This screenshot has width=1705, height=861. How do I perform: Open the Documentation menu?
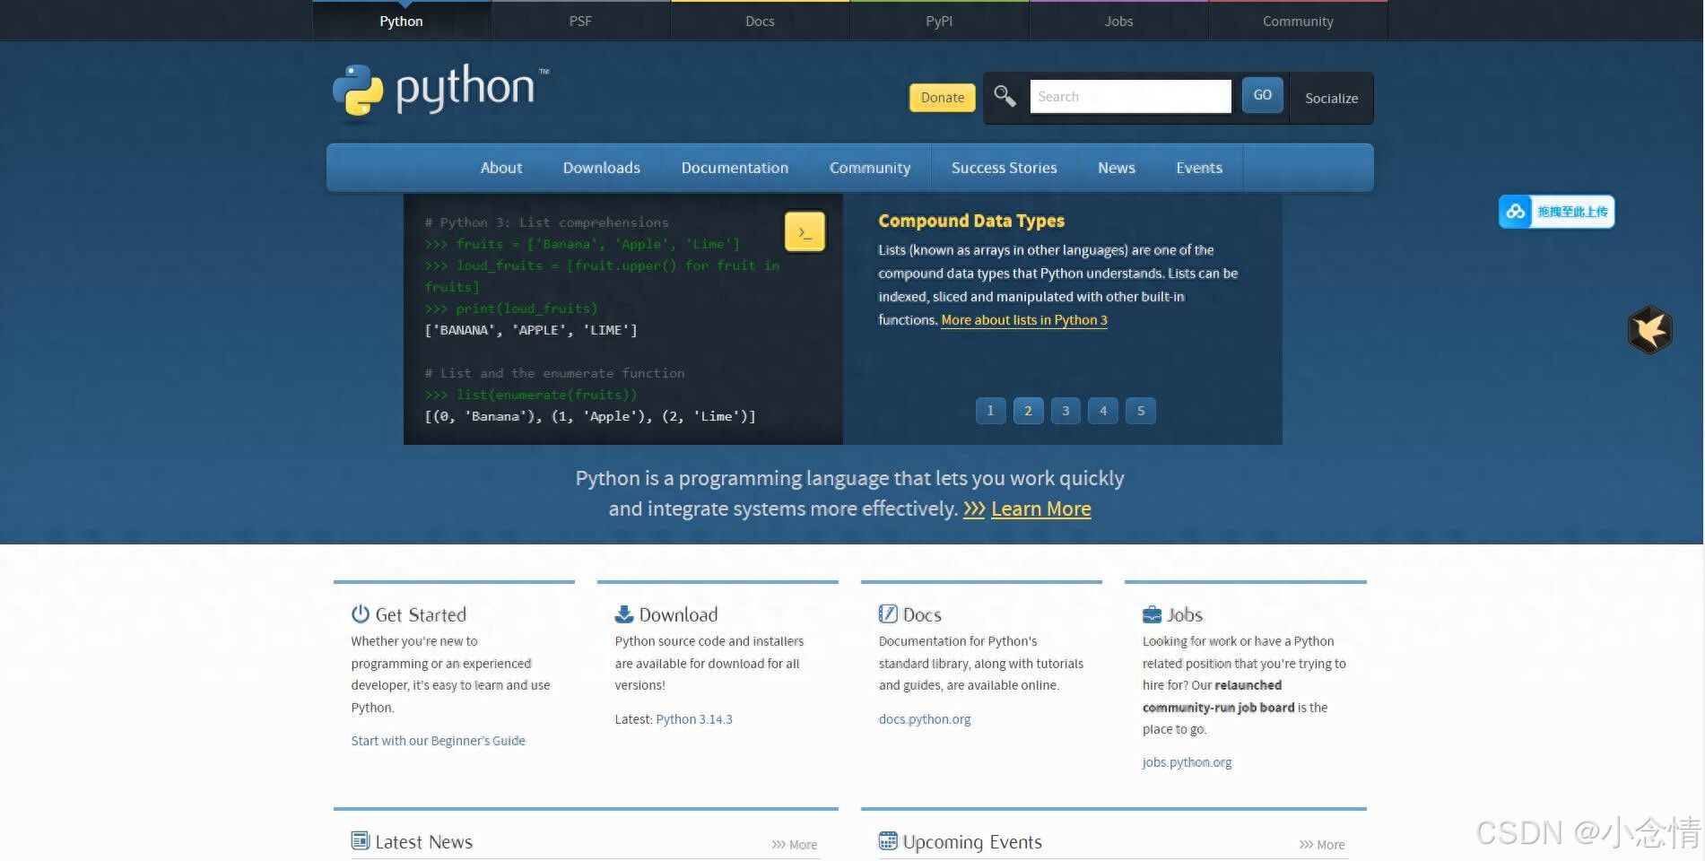[x=735, y=168]
